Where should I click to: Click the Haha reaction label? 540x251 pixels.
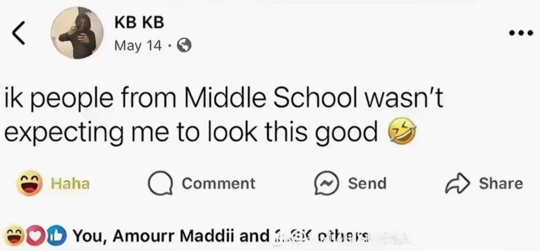(x=70, y=184)
